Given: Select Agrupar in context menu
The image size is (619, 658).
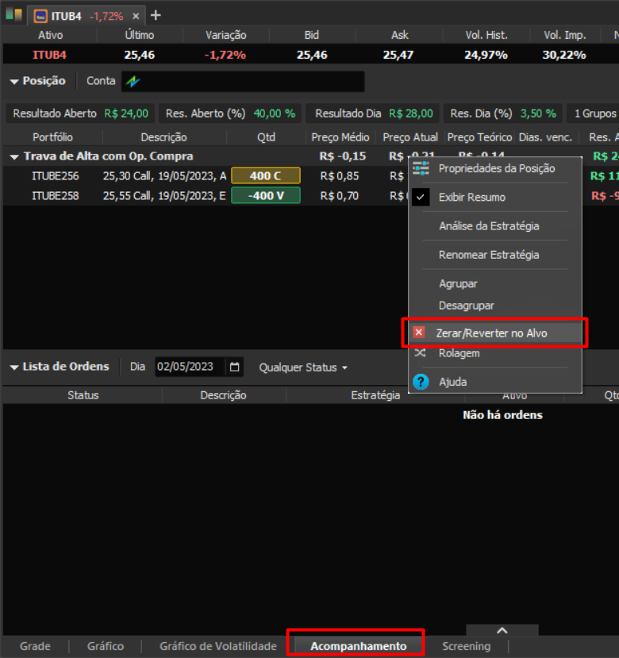Looking at the screenshot, I should click(458, 283).
